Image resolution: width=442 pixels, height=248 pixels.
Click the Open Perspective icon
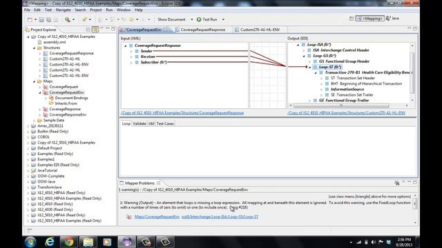[352, 19]
